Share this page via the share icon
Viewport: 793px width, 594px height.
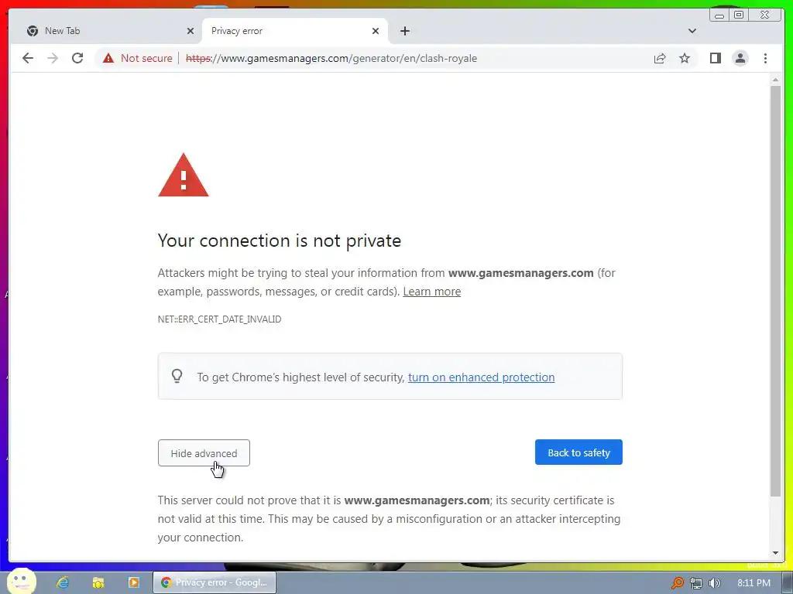pos(660,58)
